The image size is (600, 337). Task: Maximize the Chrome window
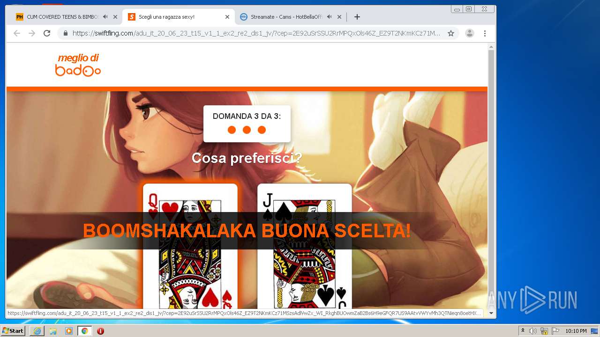(469, 9)
